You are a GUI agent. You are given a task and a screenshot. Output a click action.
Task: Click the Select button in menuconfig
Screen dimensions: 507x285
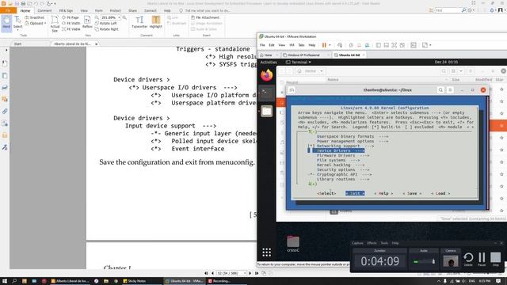tap(326, 193)
